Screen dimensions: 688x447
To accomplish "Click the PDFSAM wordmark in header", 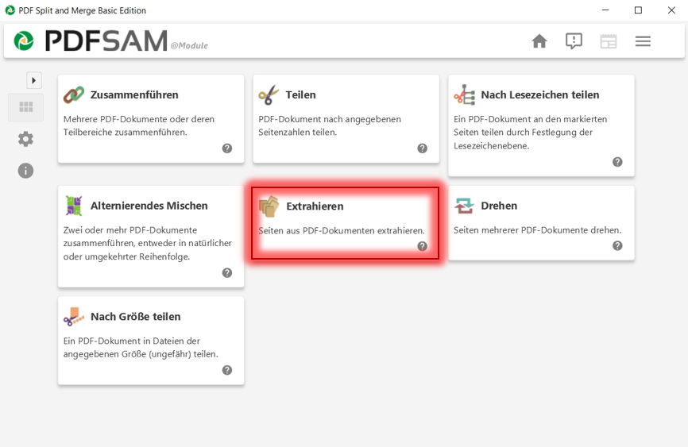I will pos(106,40).
